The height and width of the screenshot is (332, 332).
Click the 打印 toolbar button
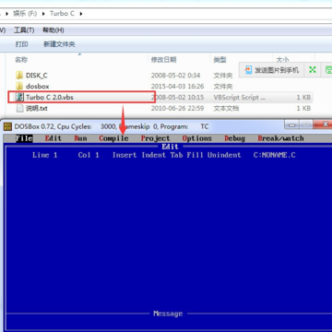pyautogui.click(x=21, y=44)
